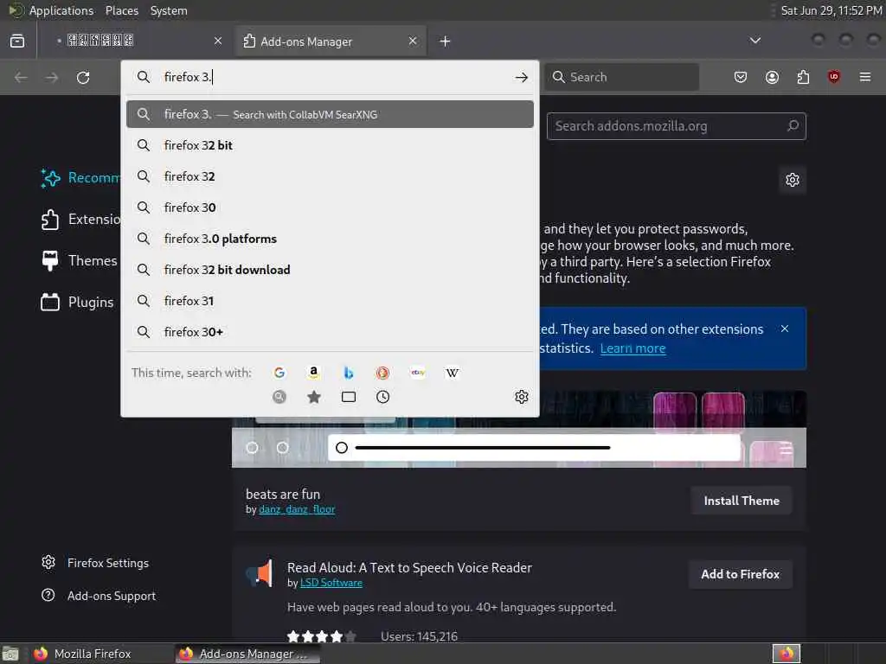Open theme author danz_danz_floor link
This screenshot has width=886, height=664.
(297, 509)
